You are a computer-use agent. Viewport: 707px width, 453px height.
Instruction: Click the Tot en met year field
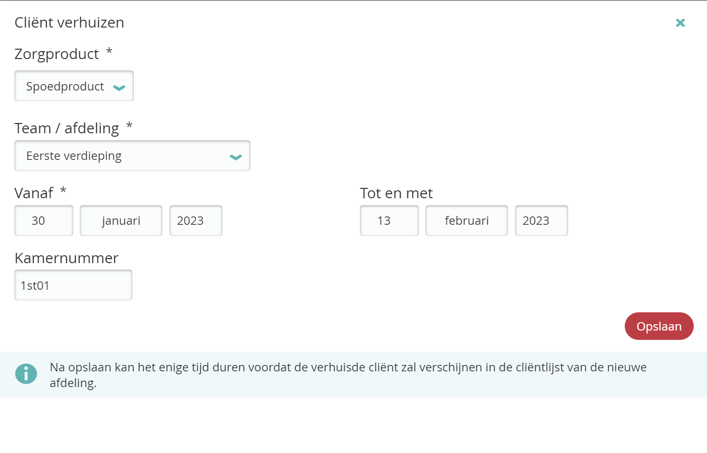pos(541,221)
